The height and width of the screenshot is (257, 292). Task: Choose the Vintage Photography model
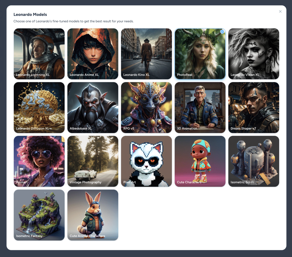tap(93, 161)
